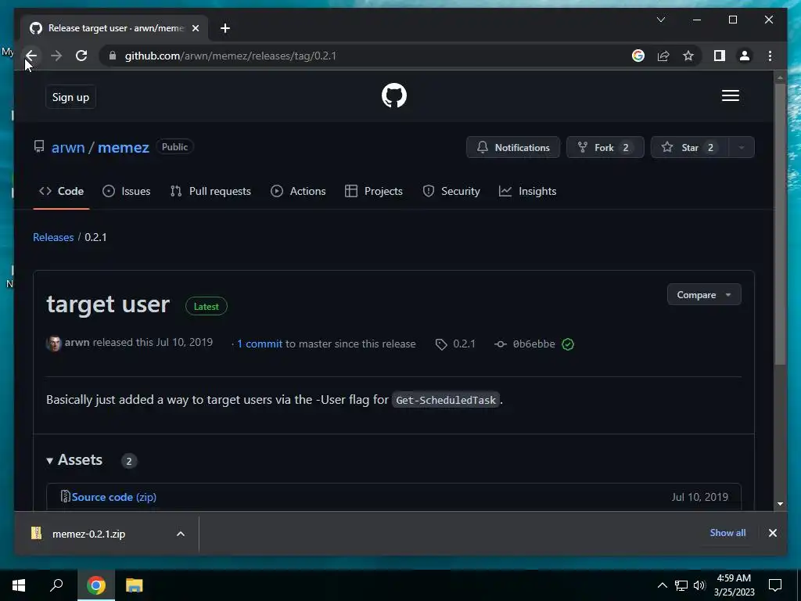Open the downloaded memez-0.2.1.zip file
The height and width of the screenshot is (601, 801).
point(88,534)
